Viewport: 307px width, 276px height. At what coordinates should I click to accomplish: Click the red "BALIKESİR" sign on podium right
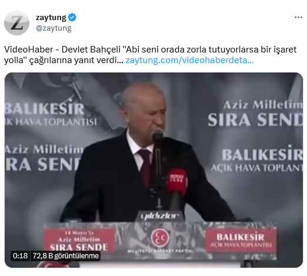(x=241, y=240)
